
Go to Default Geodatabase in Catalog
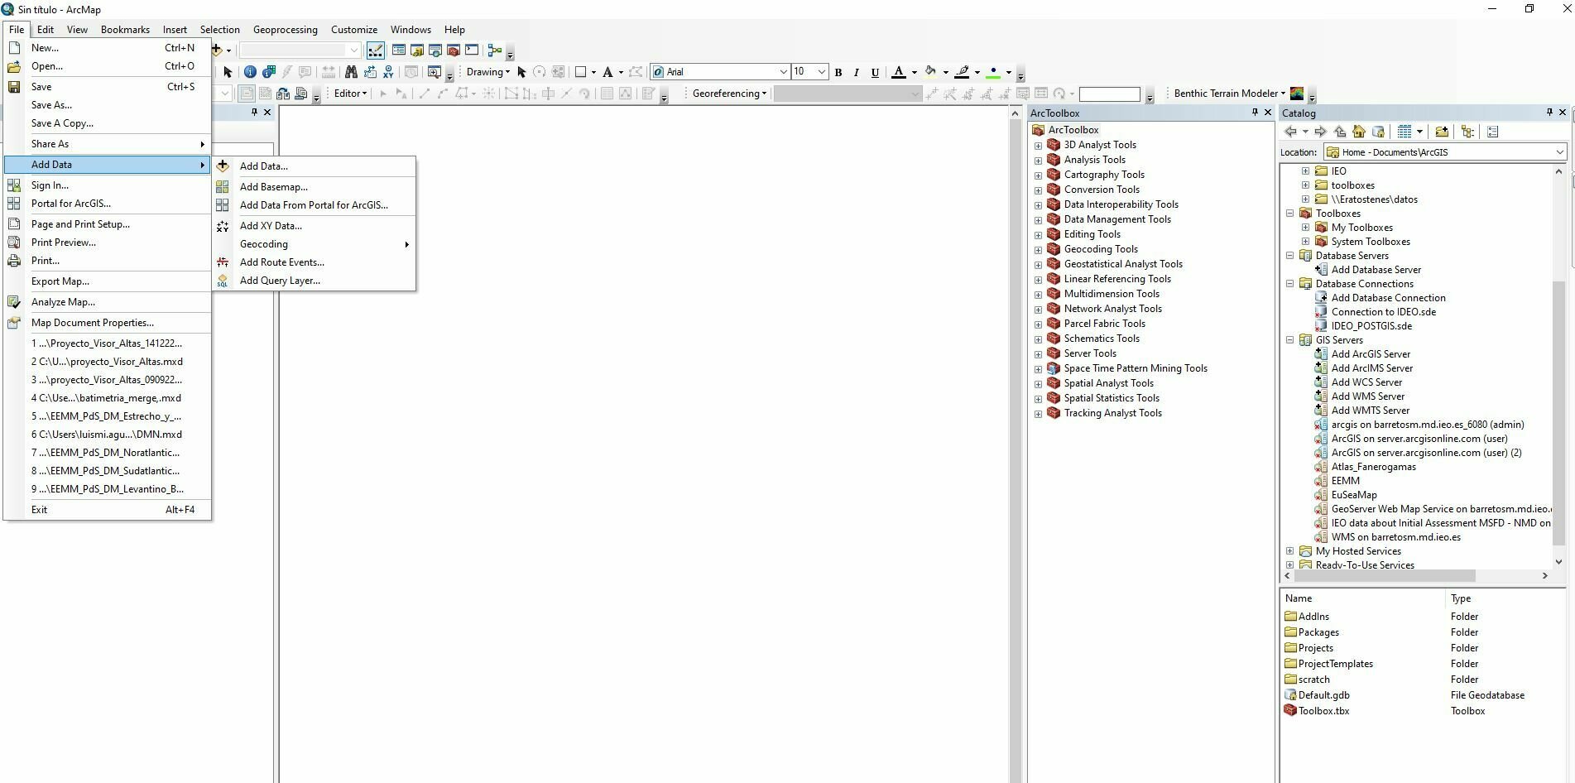click(x=1378, y=132)
